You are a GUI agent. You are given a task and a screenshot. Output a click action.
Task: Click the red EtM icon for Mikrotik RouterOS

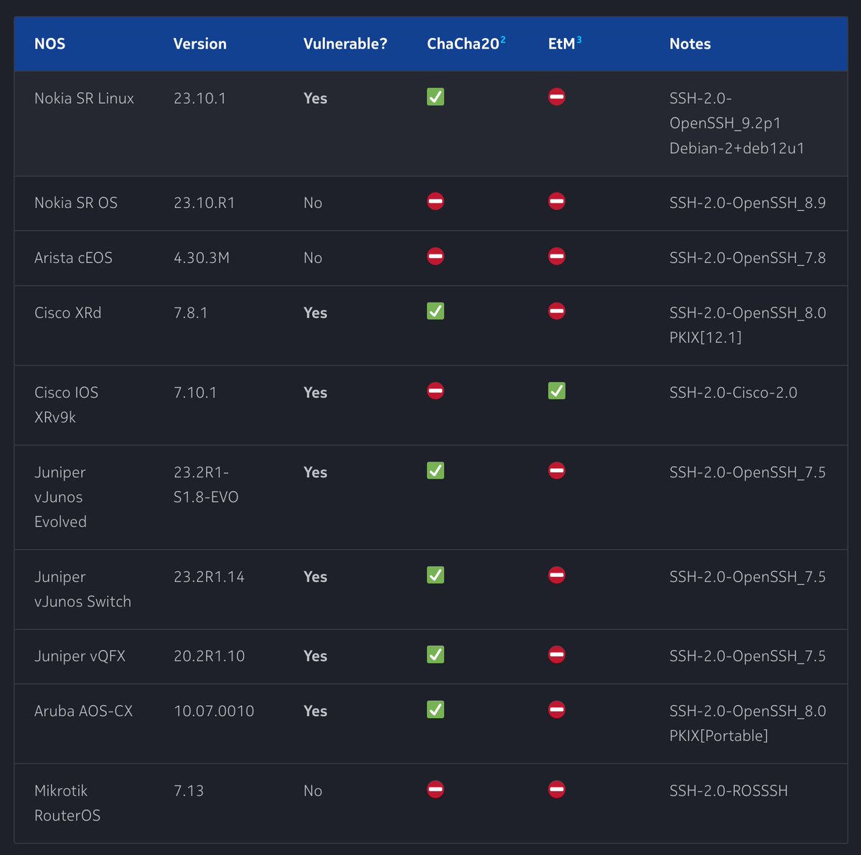click(557, 789)
